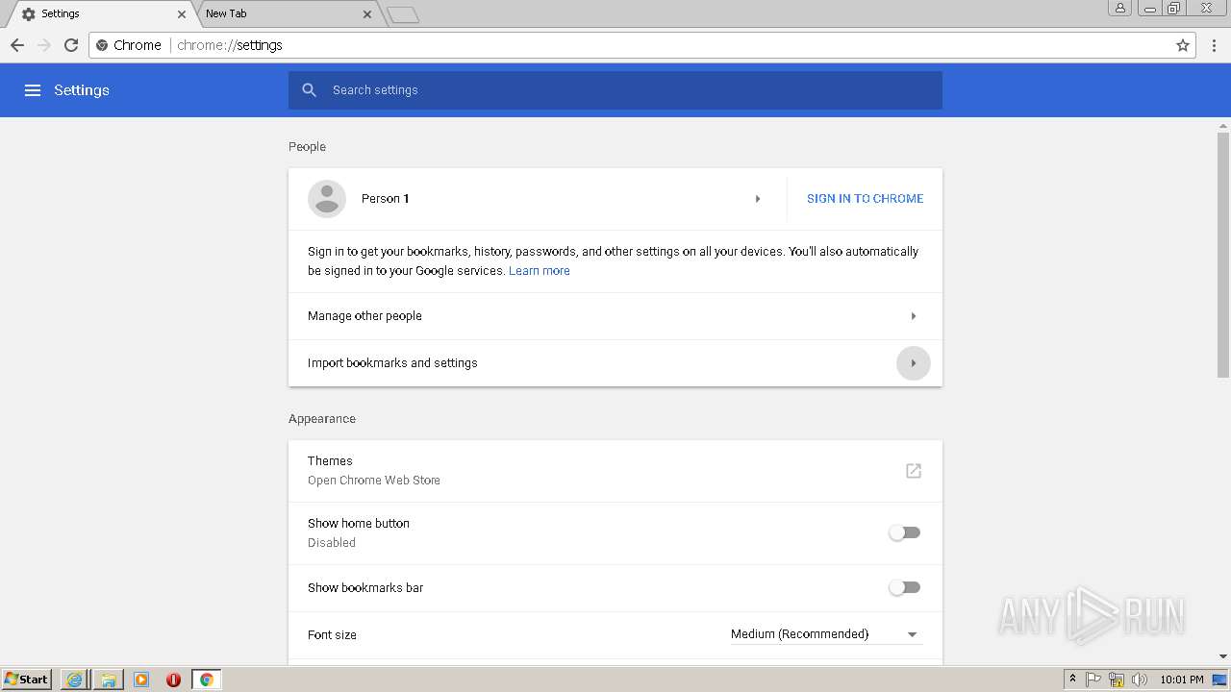This screenshot has height=692, width=1231.
Task: Open Internet Explorer from the taskbar
Action: tap(74, 680)
